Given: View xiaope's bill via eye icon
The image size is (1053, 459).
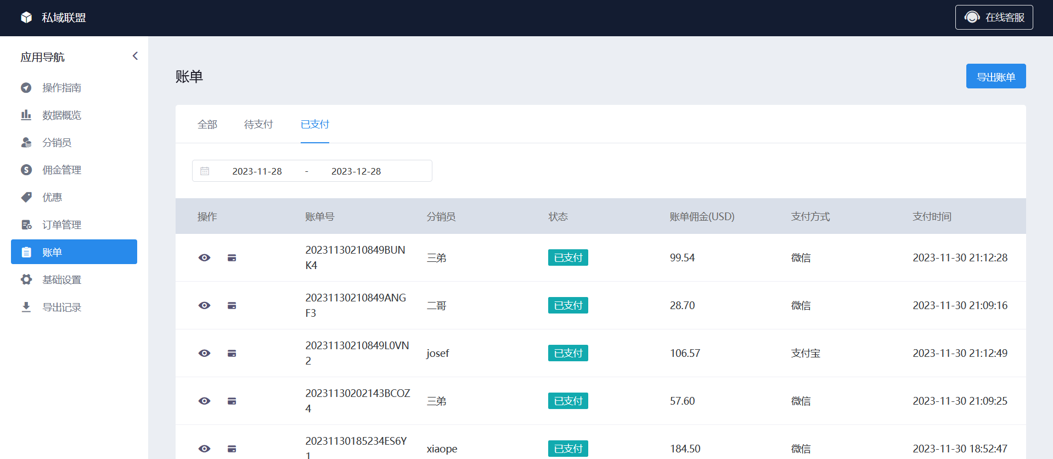Looking at the screenshot, I should (x=205, y=449).
